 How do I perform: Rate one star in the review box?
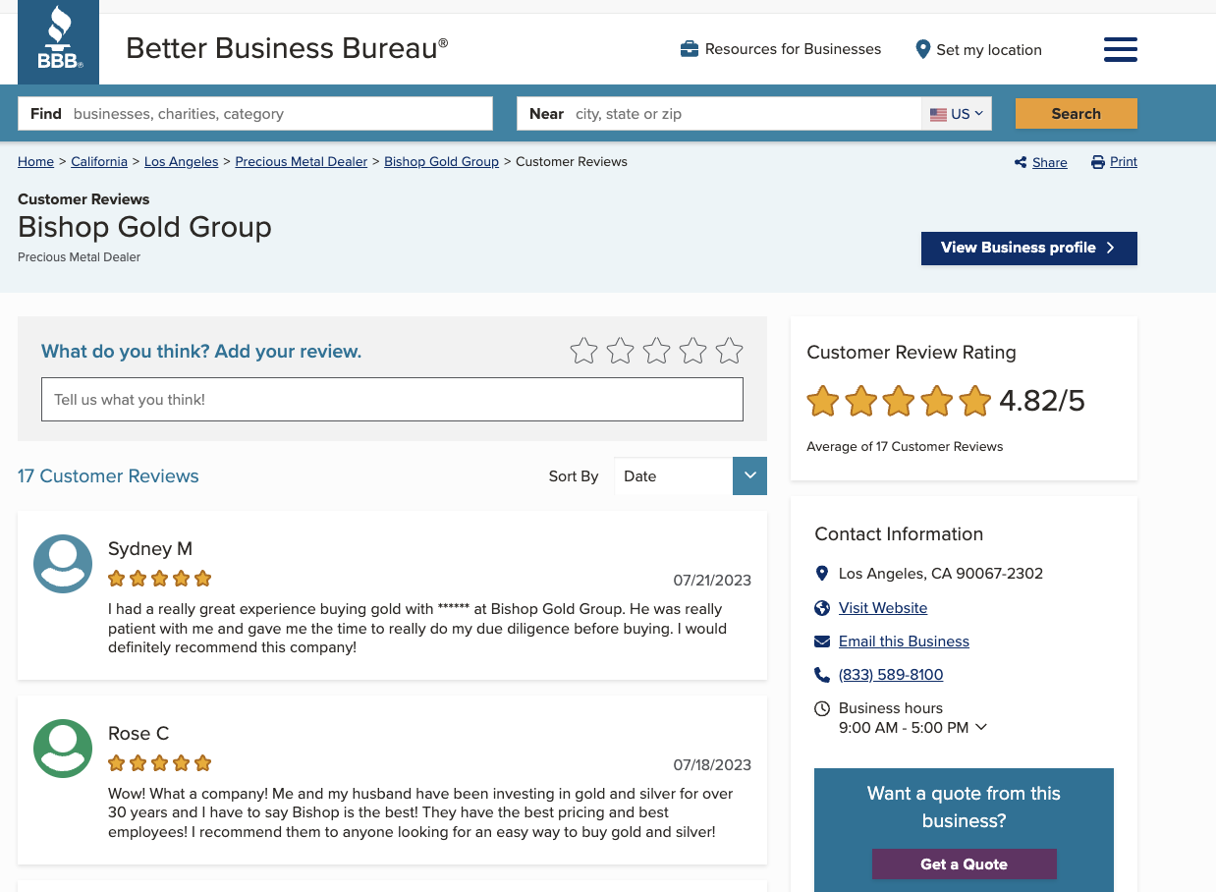click(x=583, y=351)
